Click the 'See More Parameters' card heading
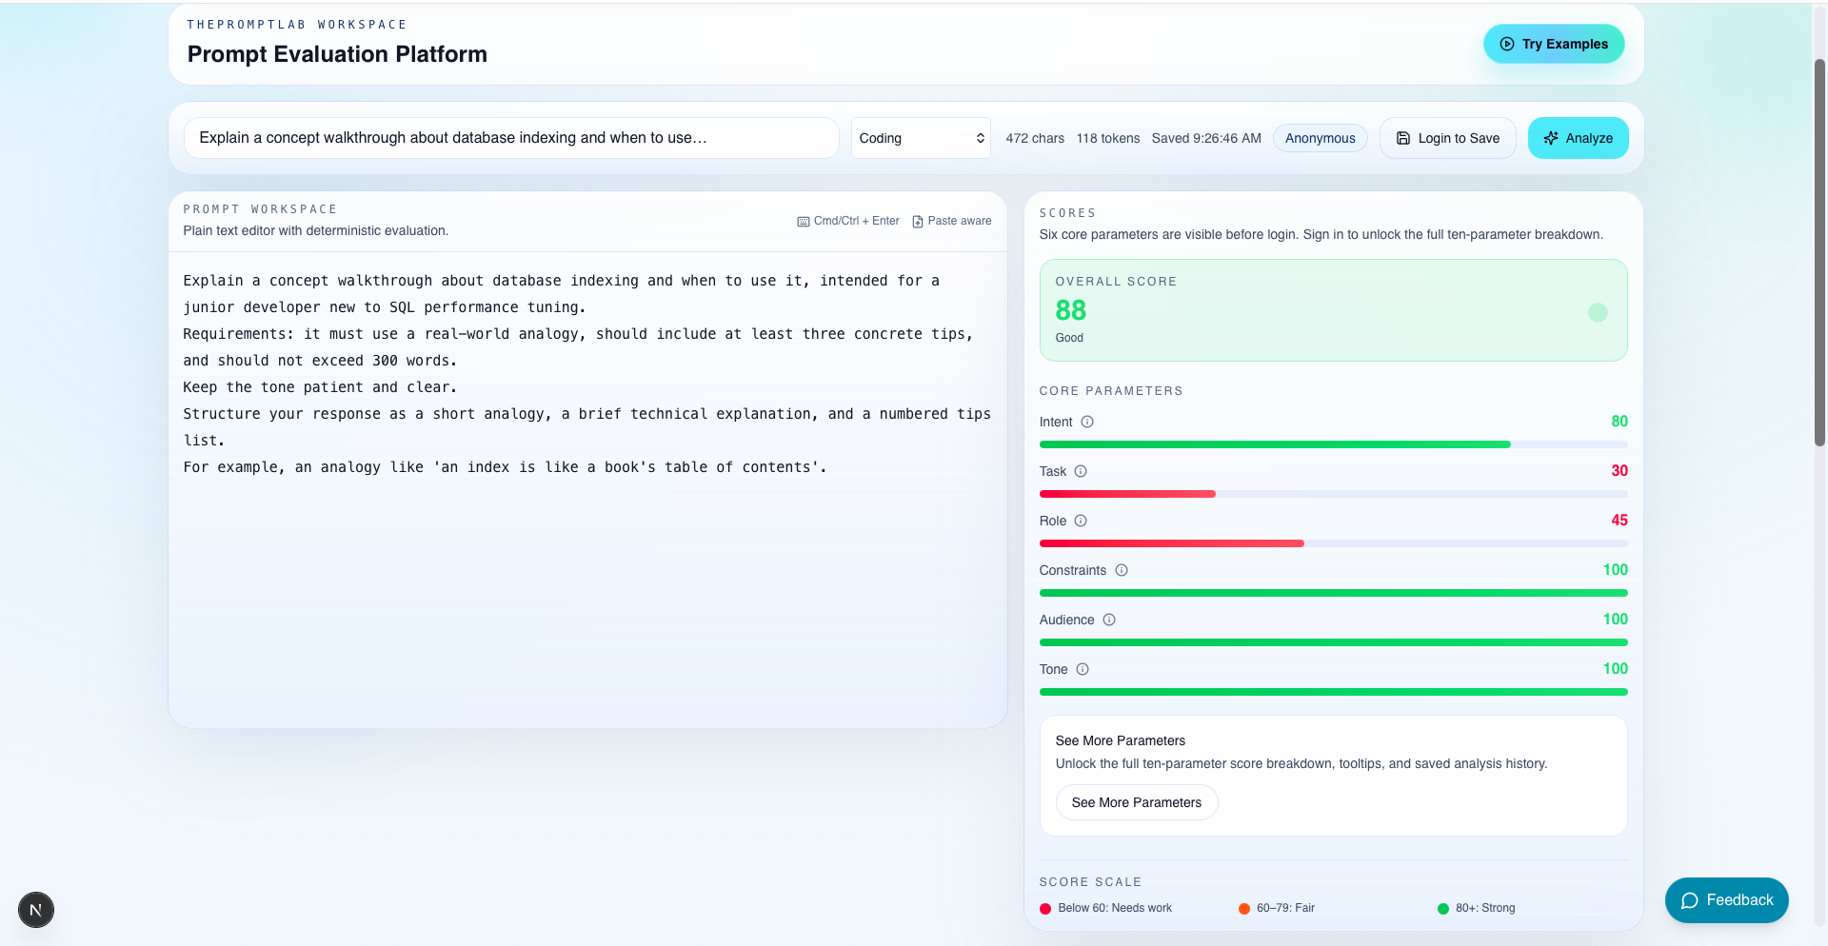This screenshot has width=1828, height=946. 1121,740
